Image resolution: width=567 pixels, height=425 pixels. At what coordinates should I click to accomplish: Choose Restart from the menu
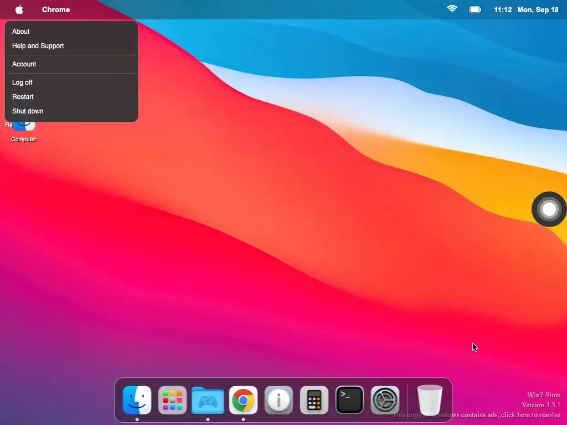point(71,96)
